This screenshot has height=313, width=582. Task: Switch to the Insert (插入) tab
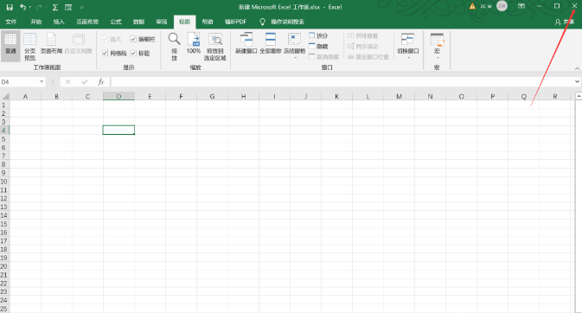[59, 22]
